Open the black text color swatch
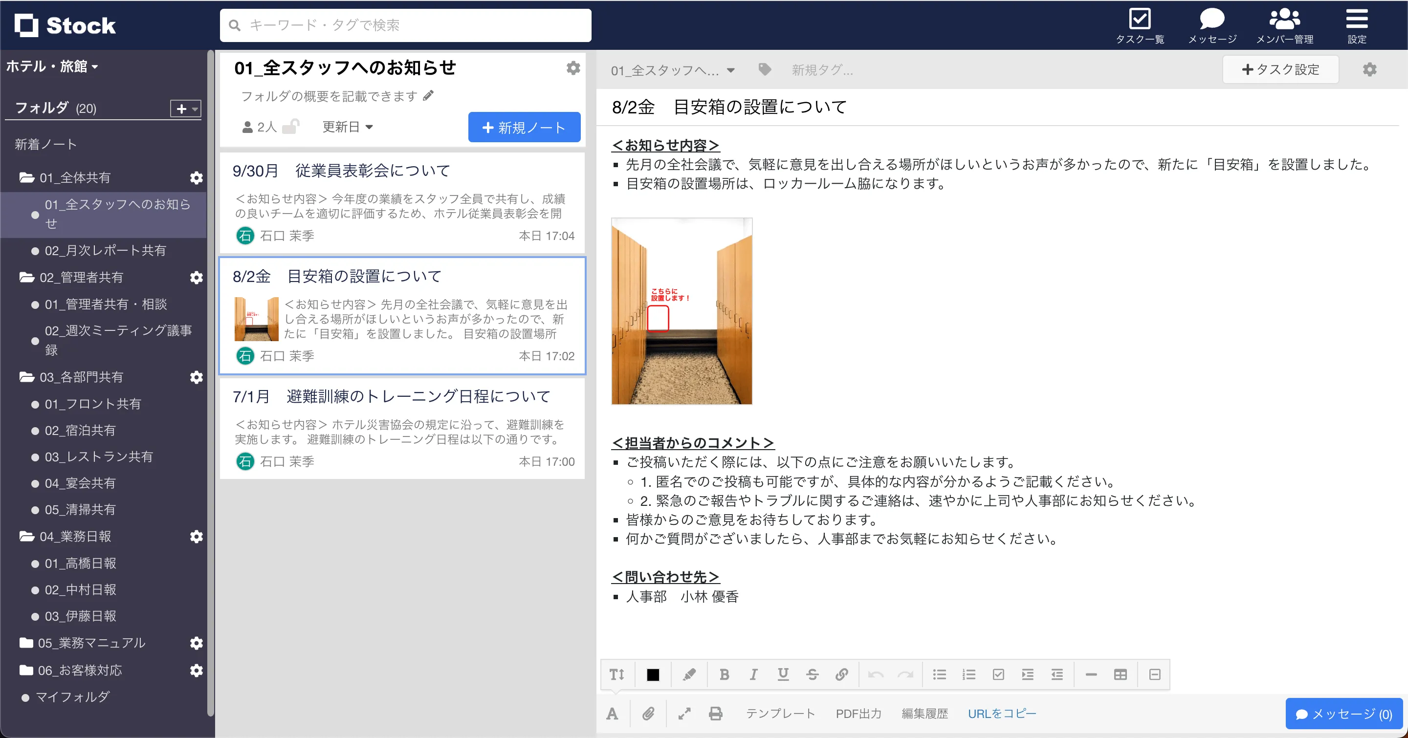The height and width of the screenshot is (738, 1408). pyautogui.click(x=653, y=674)
